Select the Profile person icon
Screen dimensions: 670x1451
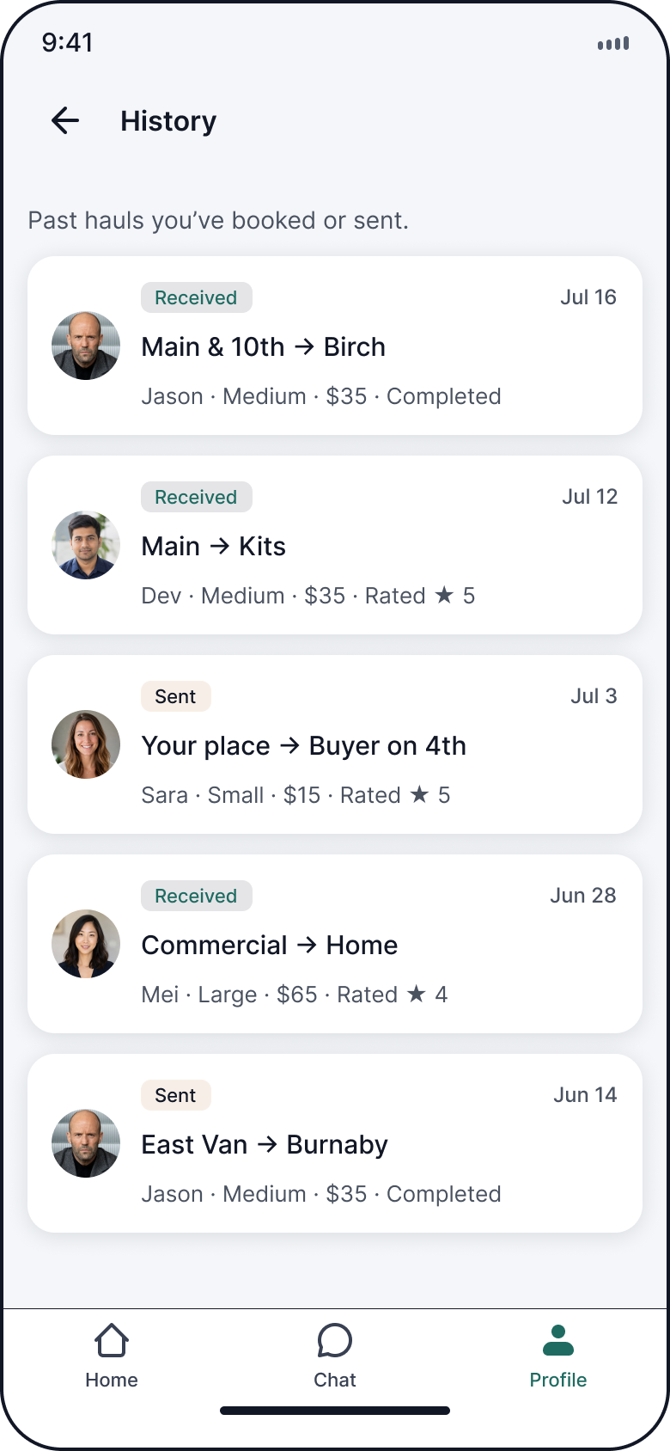[x=558, y=1340]
